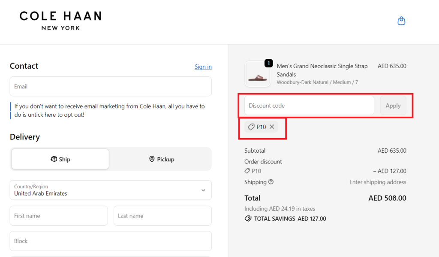Click the email marketing opt-out notice text

109,110
